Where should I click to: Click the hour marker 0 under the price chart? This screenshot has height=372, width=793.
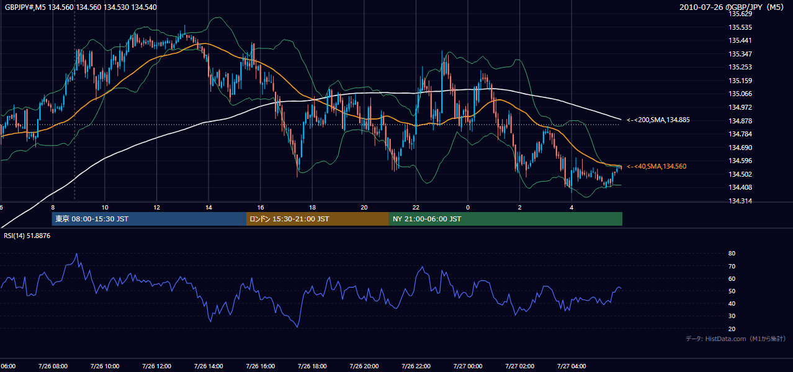468,208
